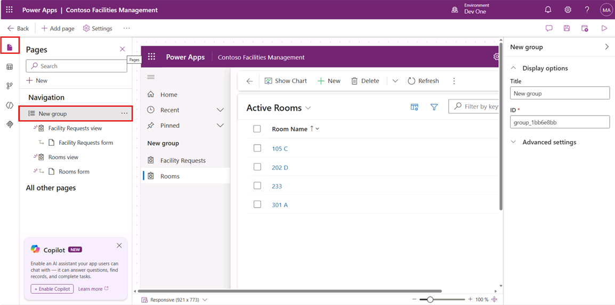This screenshot has width=615, height=305.
Task: Open the Data table rail icon
Action: click(x=10, y=67)
